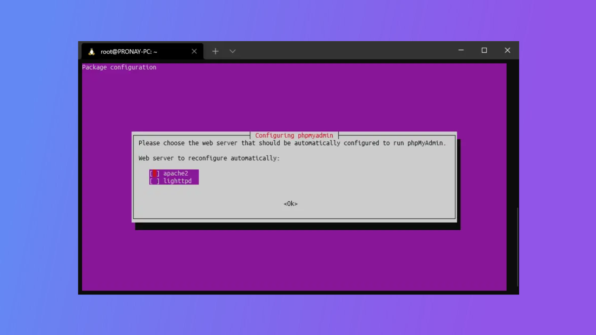Maximize the terminal window
This screenshot has height=335, width=596.
(x=484, y=50)
